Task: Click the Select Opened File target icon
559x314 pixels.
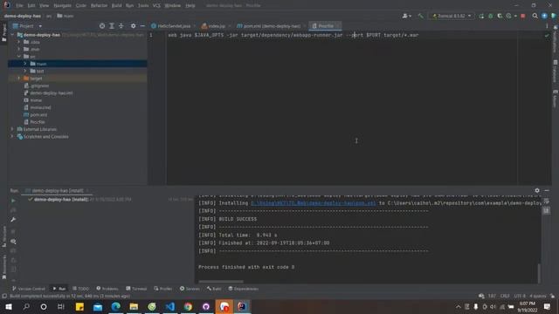Action: (102, 26)
